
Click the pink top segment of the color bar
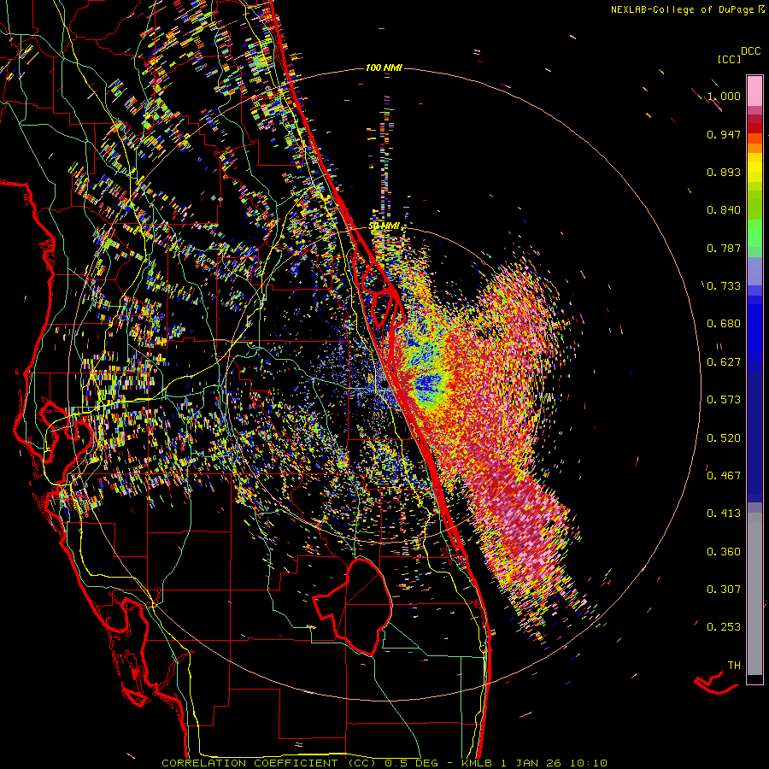pos(754,91)
